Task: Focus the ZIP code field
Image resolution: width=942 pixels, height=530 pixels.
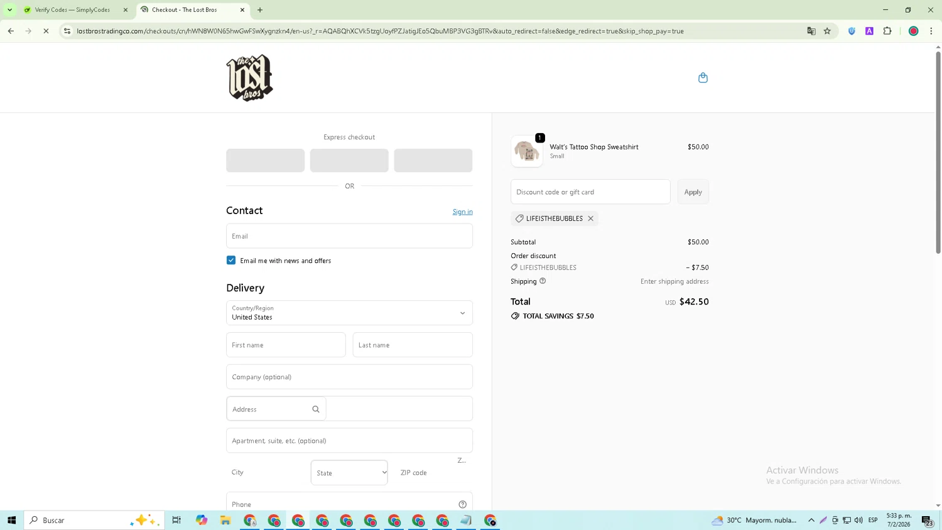Action: click(x=433, y=472)
